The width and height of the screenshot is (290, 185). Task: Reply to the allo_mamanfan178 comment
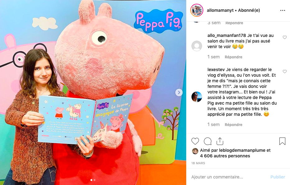[233, 57]
